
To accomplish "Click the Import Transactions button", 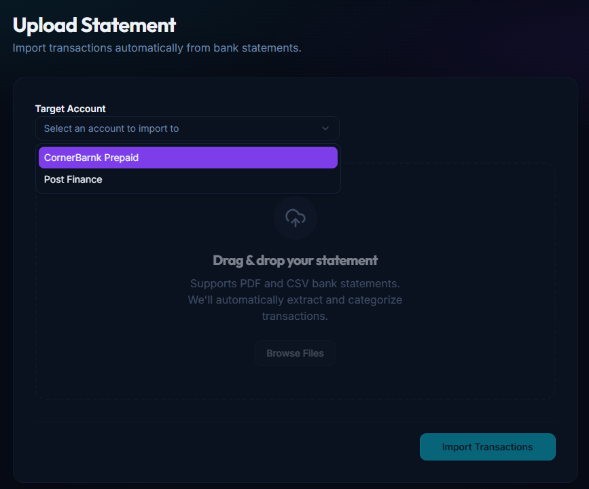I will click(487, 447).
